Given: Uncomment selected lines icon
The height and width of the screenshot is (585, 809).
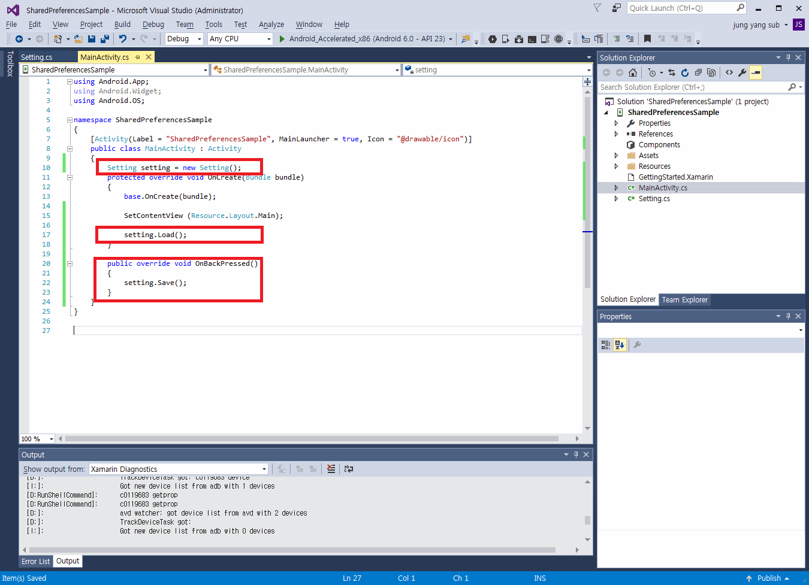Looking at the screenshot, I should (x=630, y=39).
